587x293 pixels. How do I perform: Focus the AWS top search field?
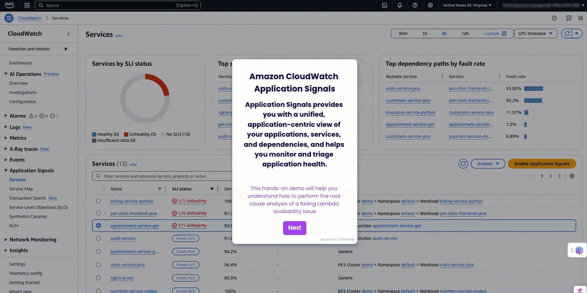(118, 5)
